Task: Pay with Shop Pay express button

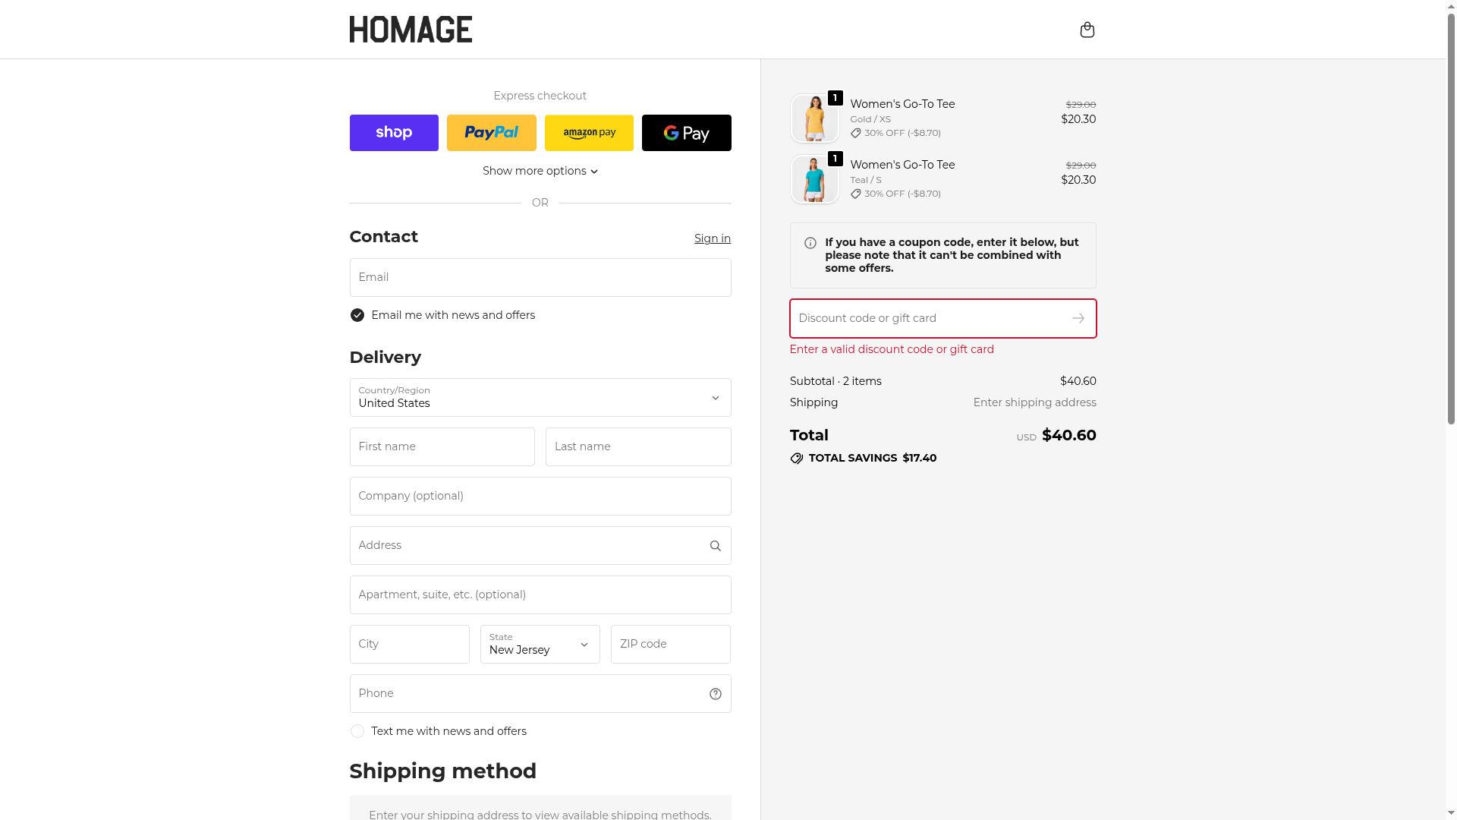Action: 394,133
